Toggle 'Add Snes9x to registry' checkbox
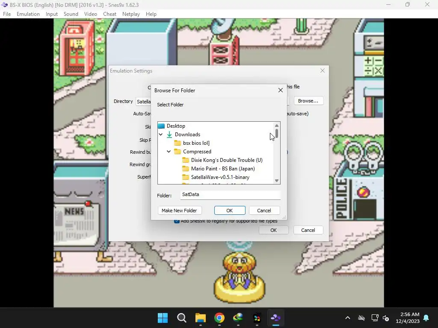This screenshot has height=328, width=438. click(177, 221)
